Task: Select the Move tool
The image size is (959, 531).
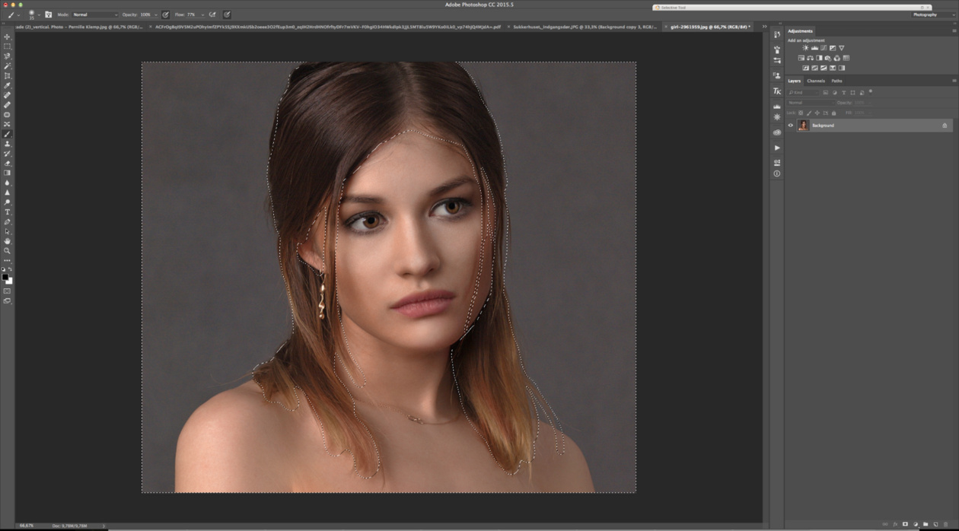Action: pos(8,37)
